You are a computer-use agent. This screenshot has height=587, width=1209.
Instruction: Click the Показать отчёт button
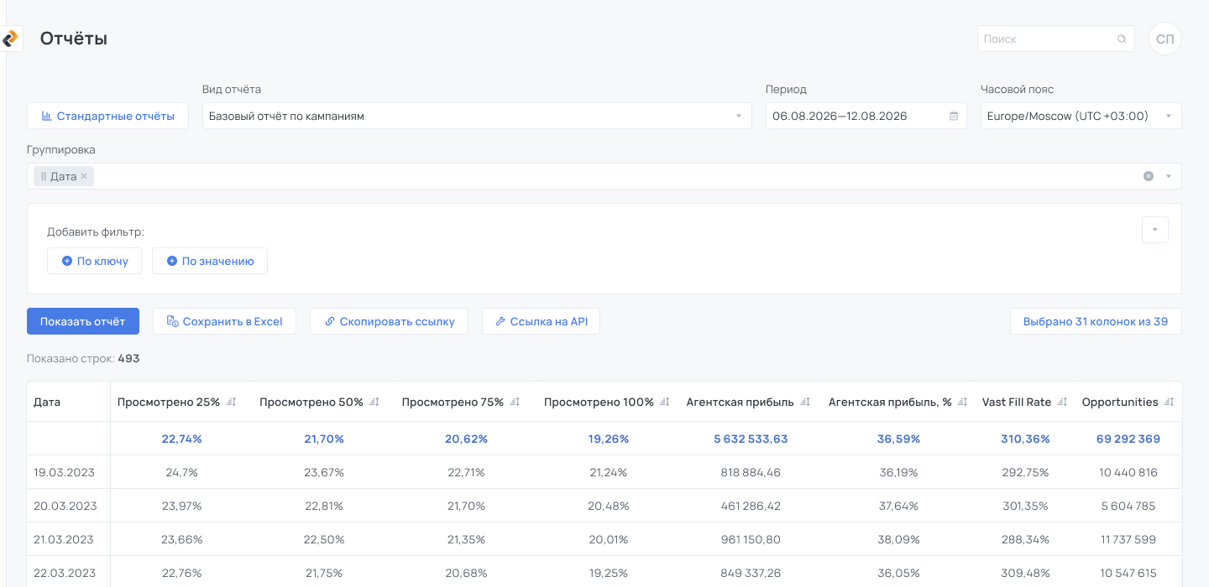[83, 321]
